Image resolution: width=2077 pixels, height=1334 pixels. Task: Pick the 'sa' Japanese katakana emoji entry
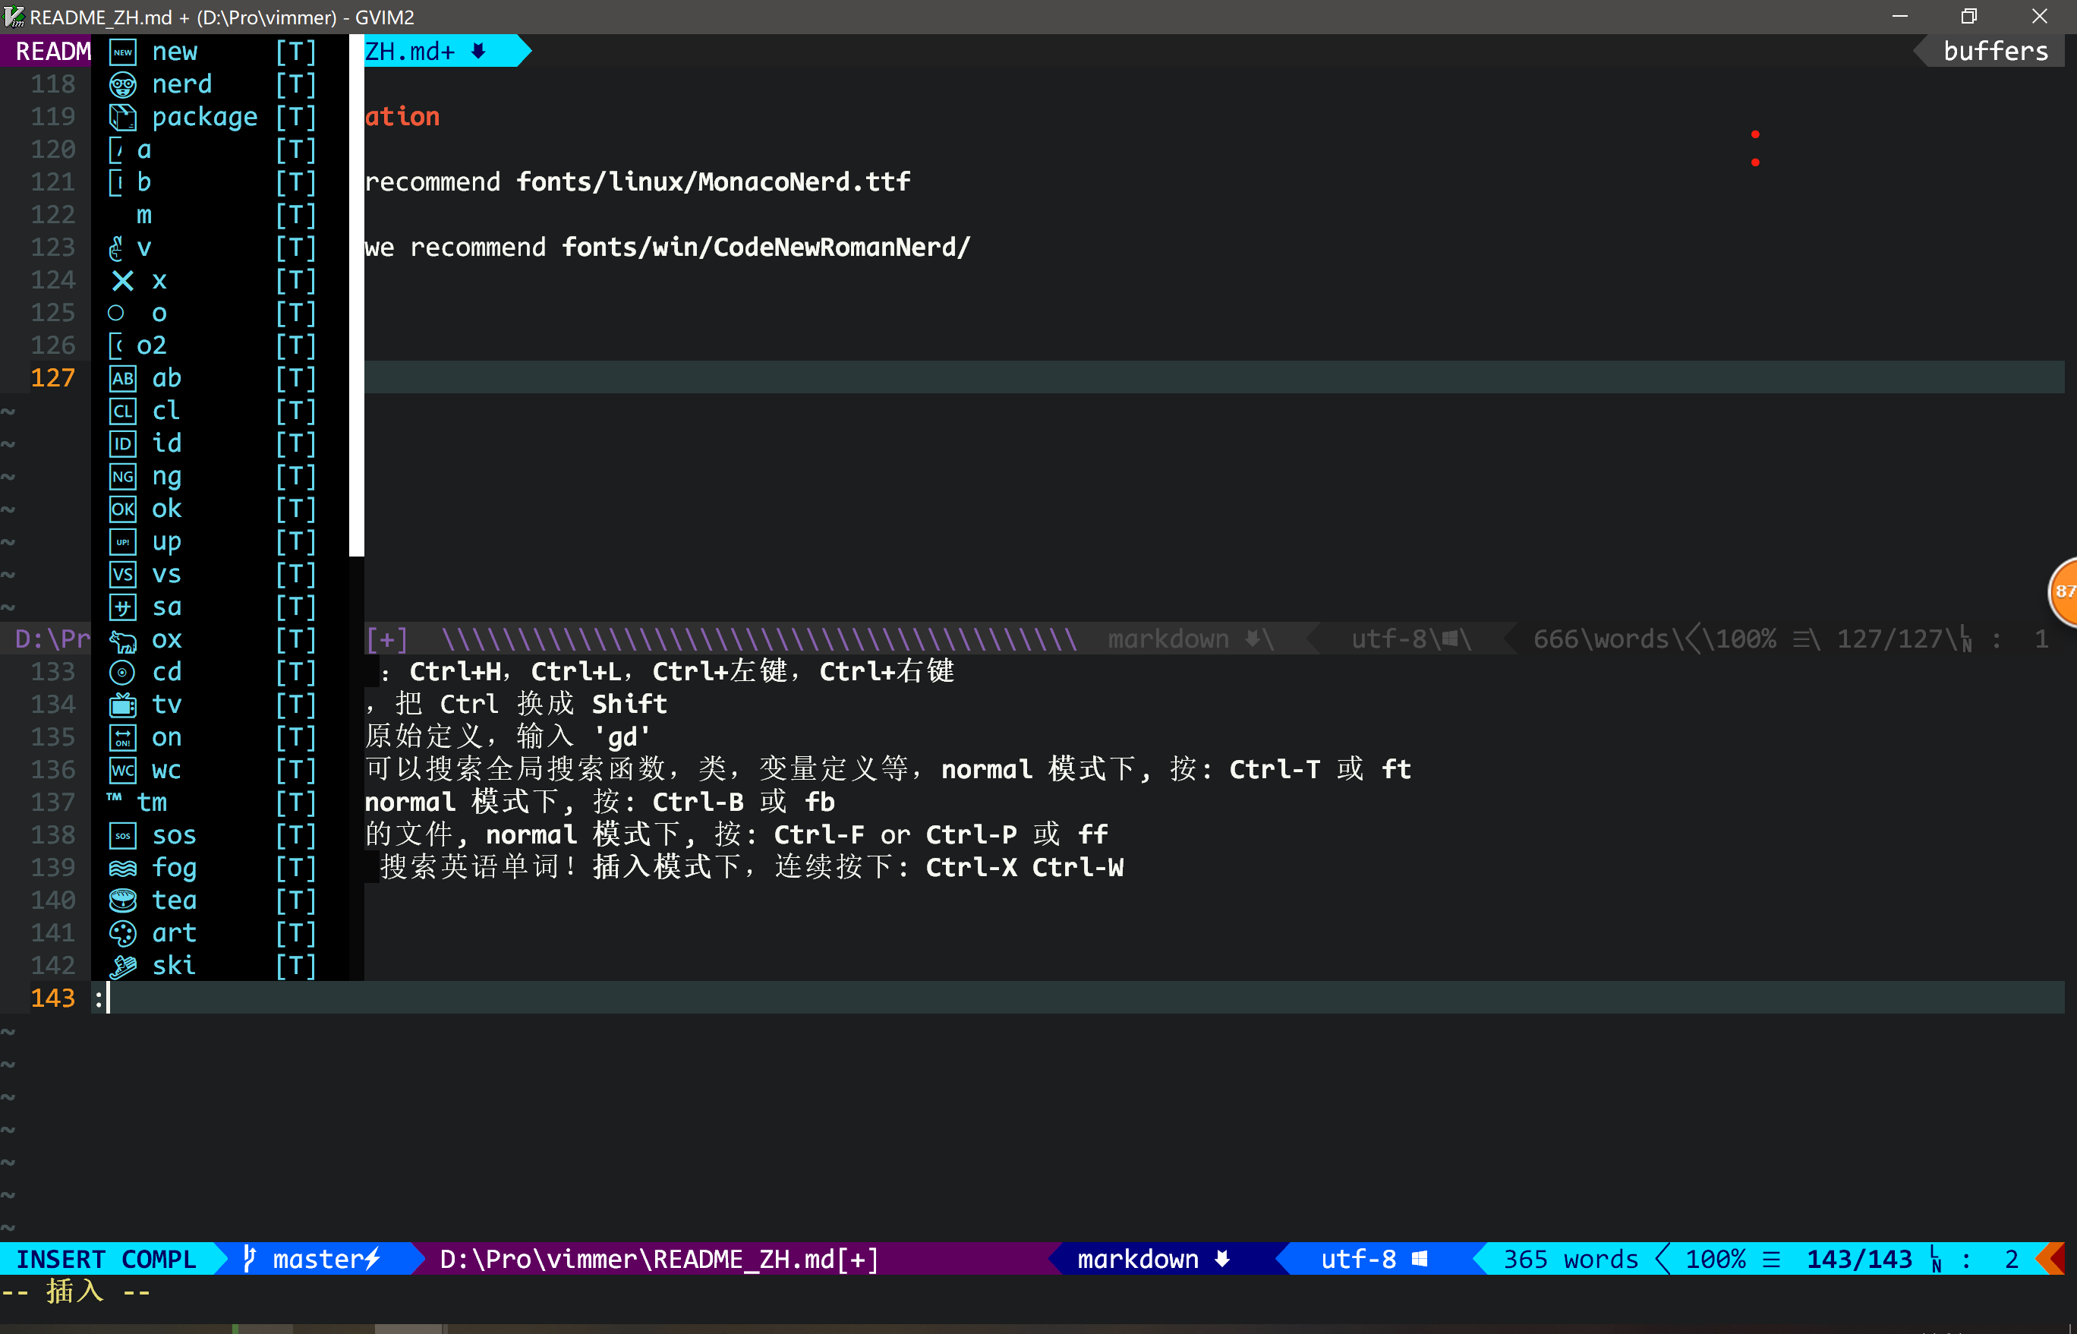pos(220,607)
